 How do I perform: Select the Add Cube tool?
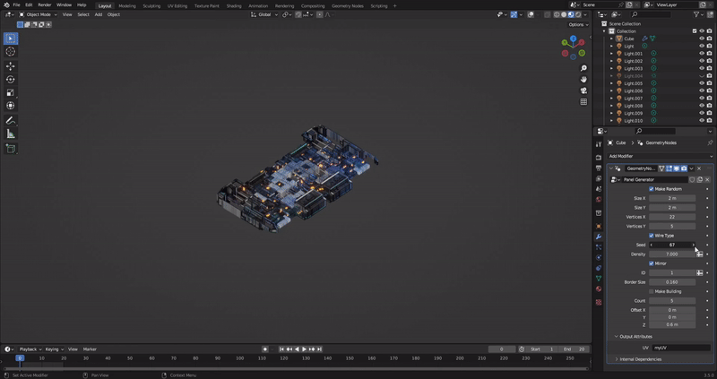[x=11, y=149]
